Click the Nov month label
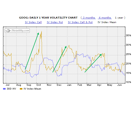133x119 pixels. [49, 85]
